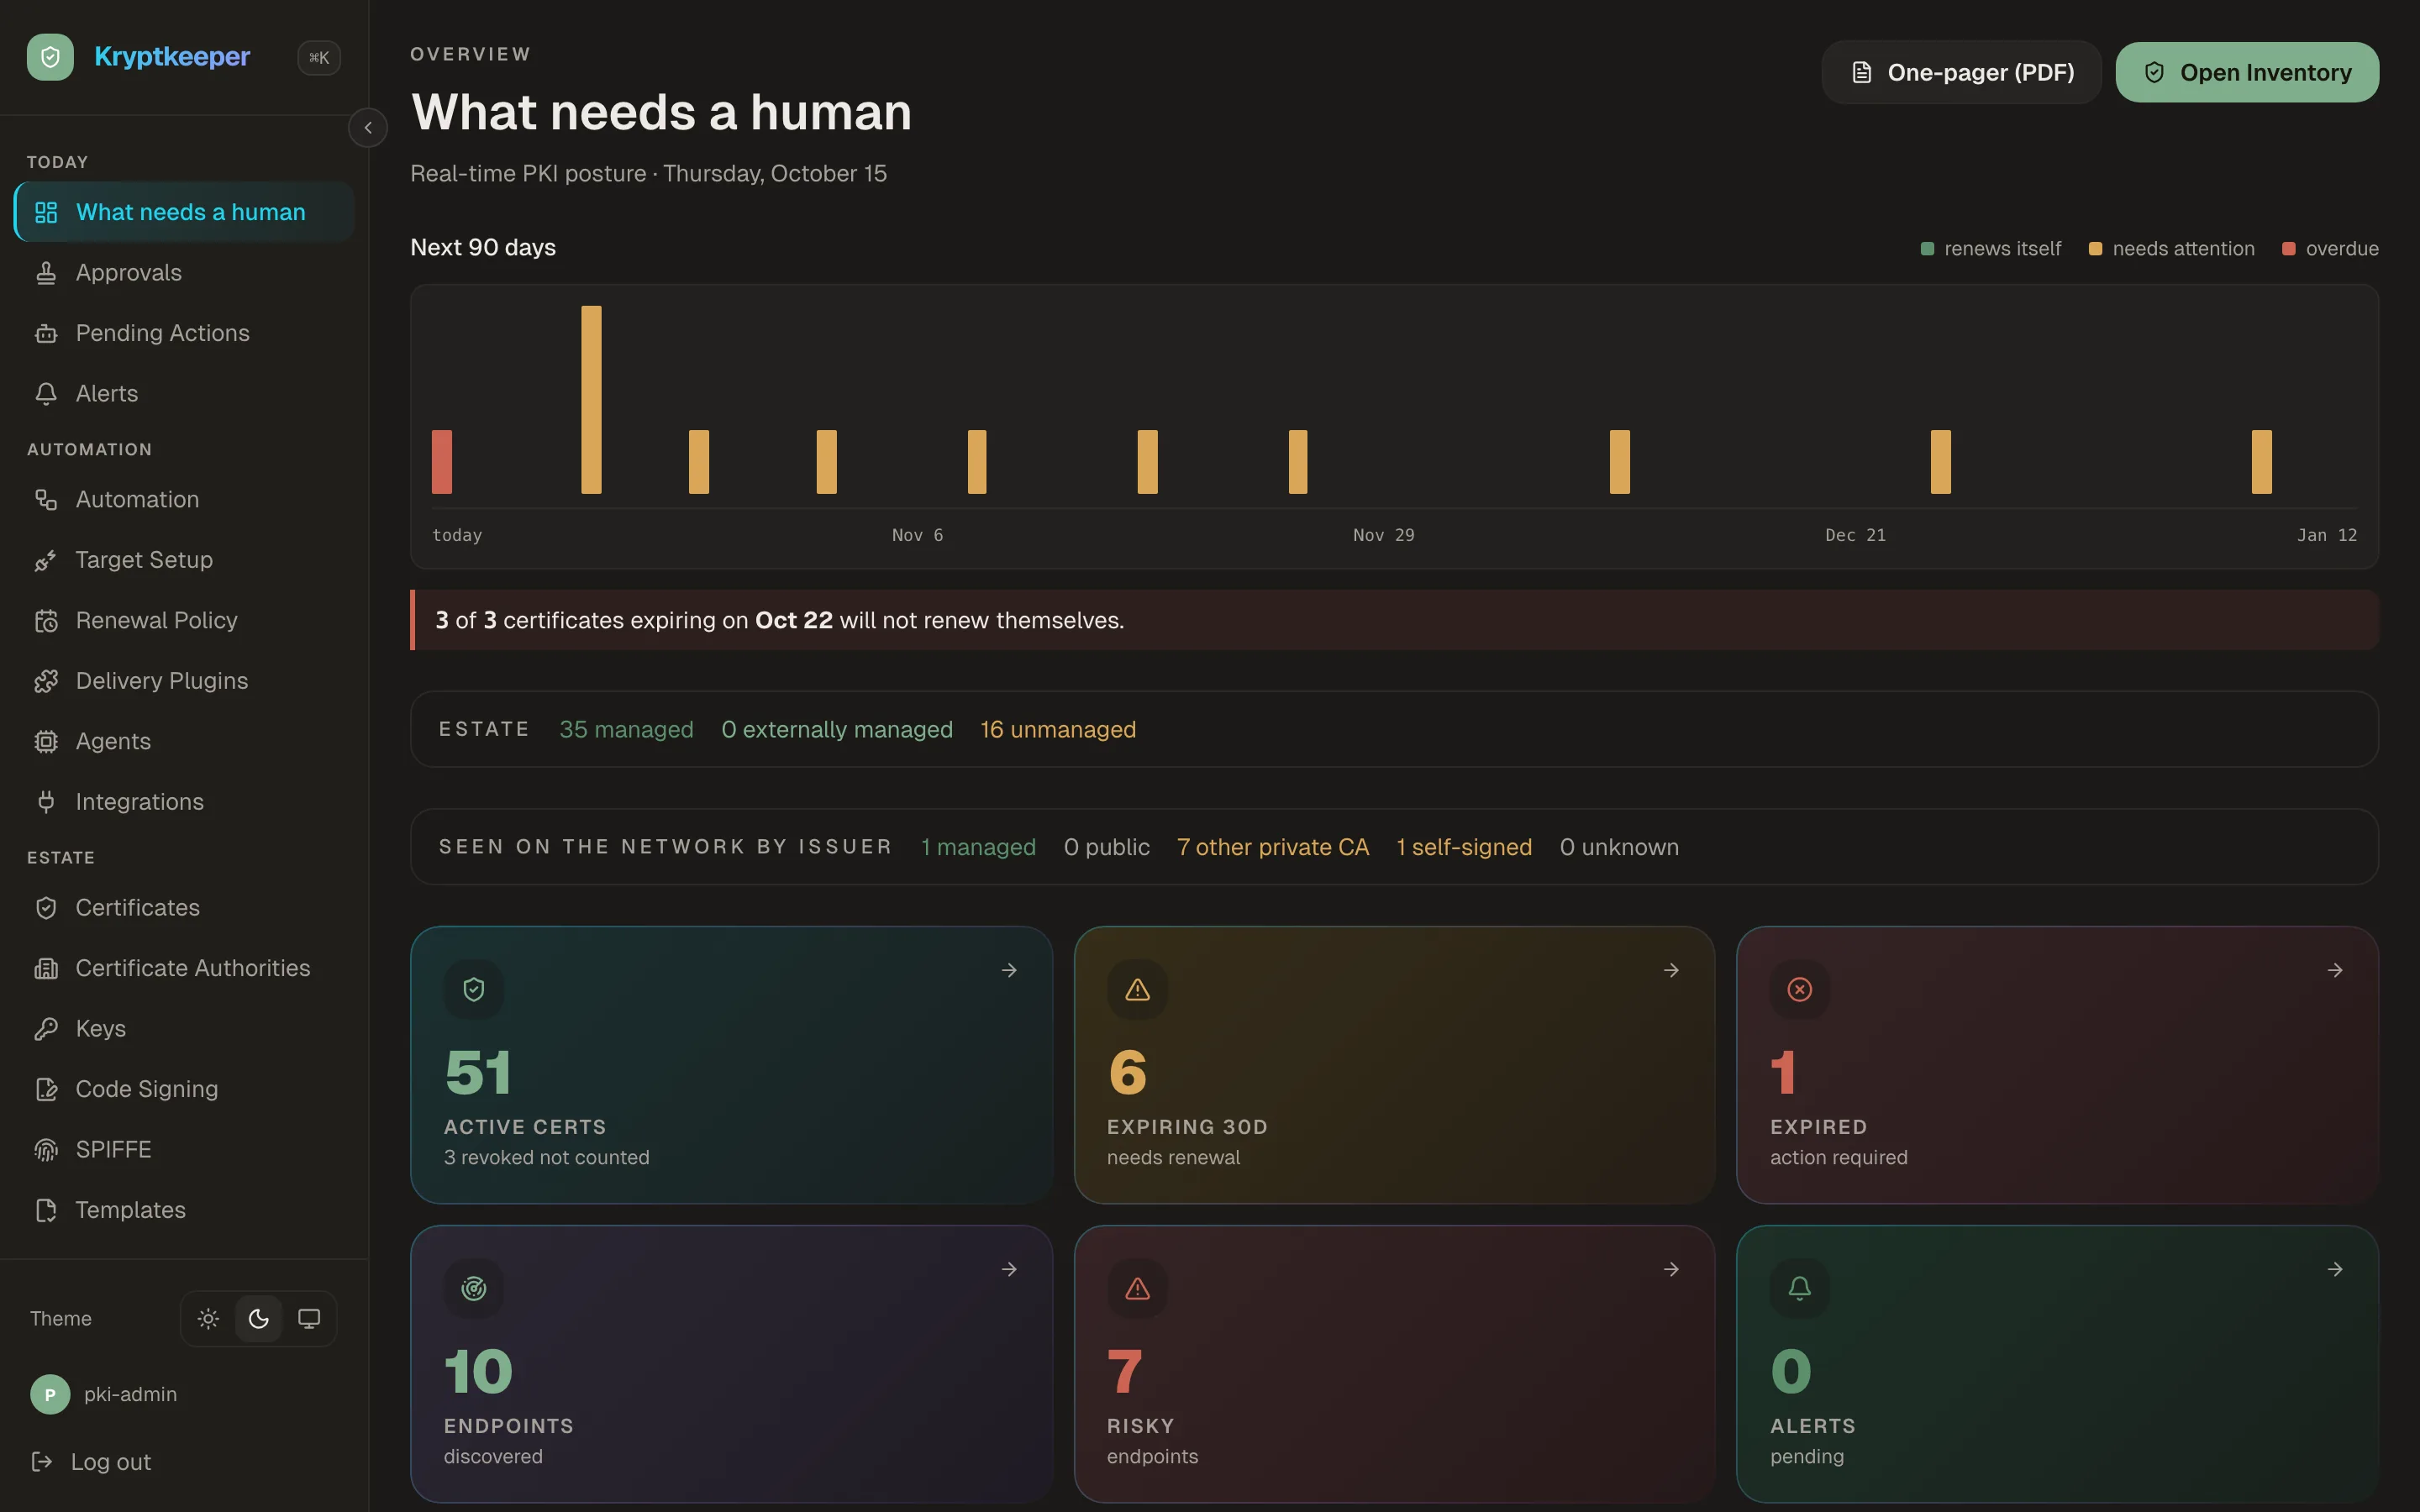Click the Templates file icon
2420x1512 pixels.
point(46,1210)
